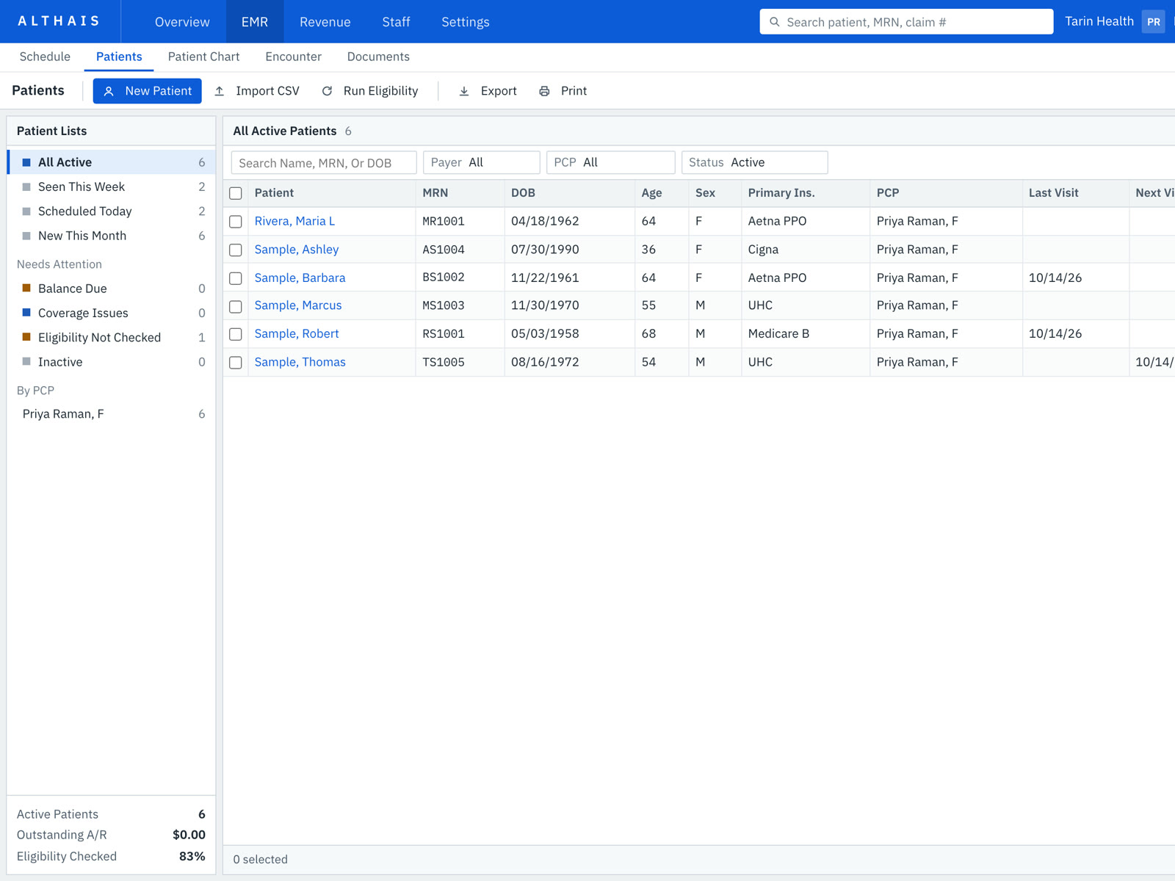Click the person icon on New Patient
Viewport: 1175px width, 881px height.
[109, 91]
